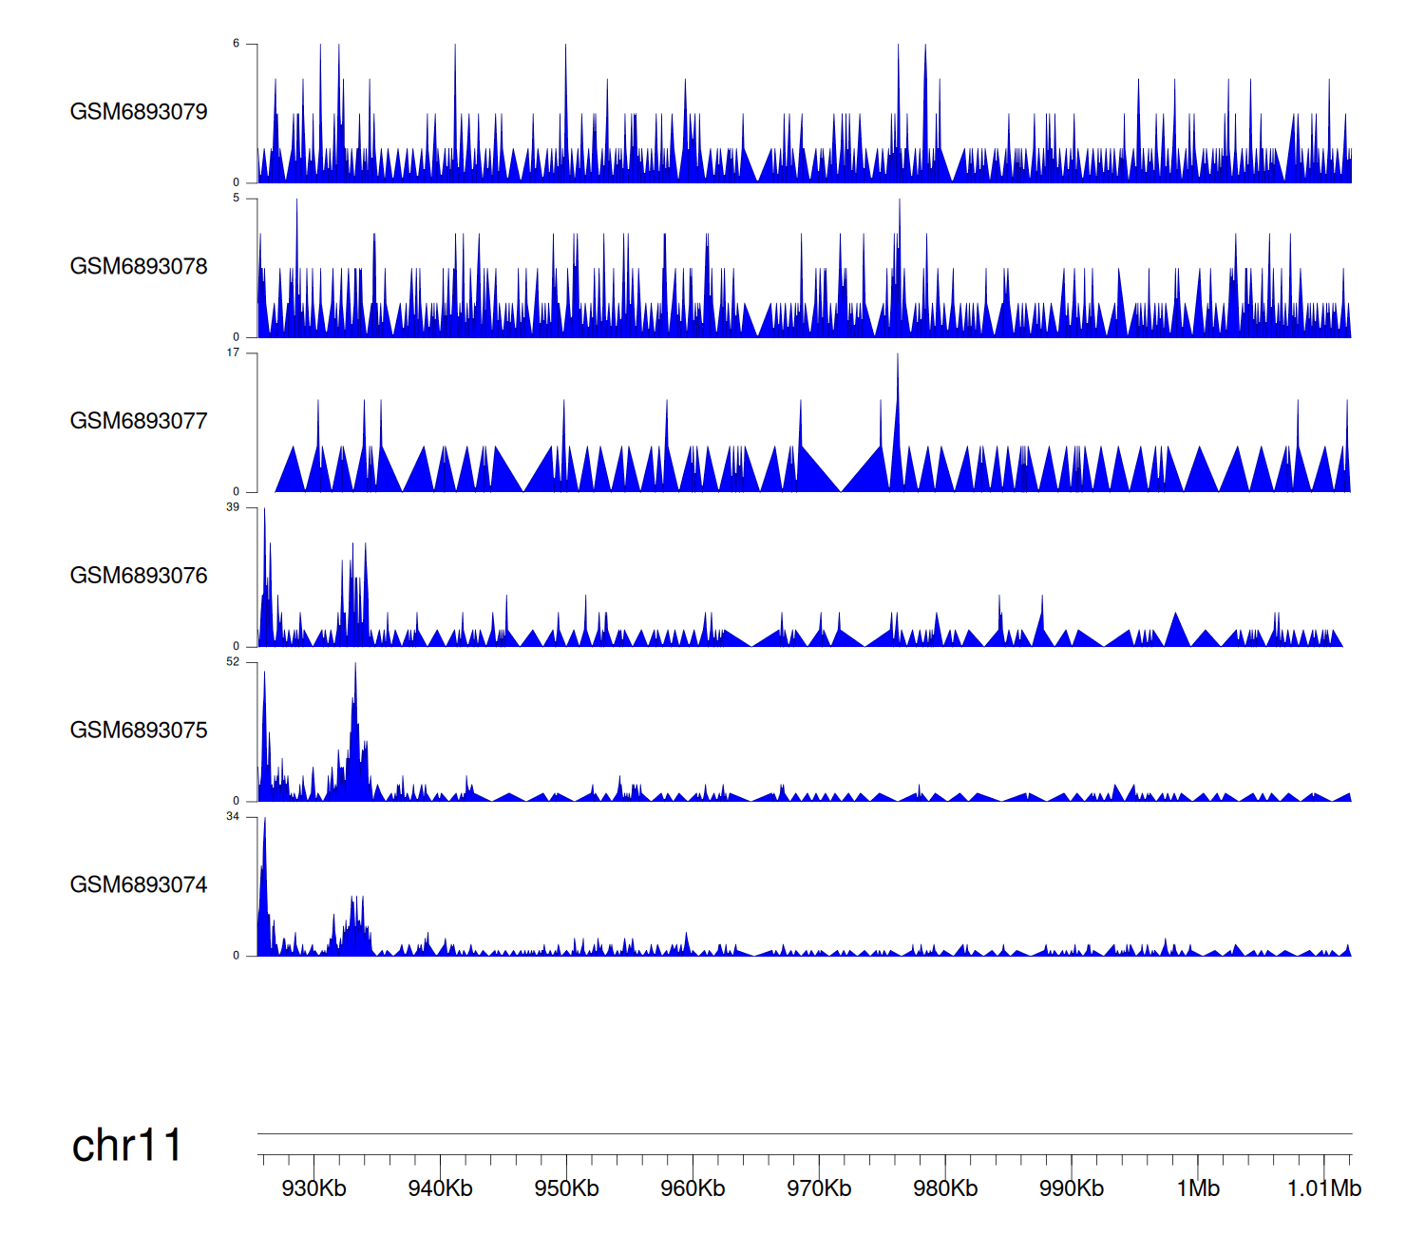Click the GSM6893075 track name
This screenshot has width=1425, height=1254.
pyautogui.click(x=139, y=731)
